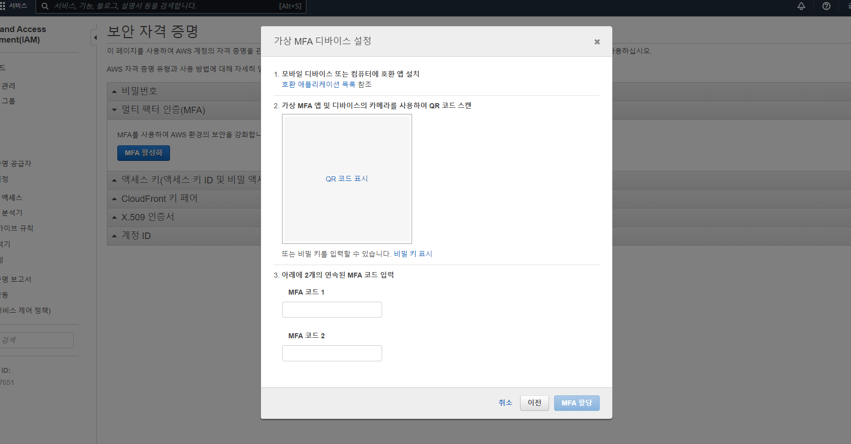This screenshot has width=851, height=444.
Task: Show the QR code
Action: [x=347, y=179]
